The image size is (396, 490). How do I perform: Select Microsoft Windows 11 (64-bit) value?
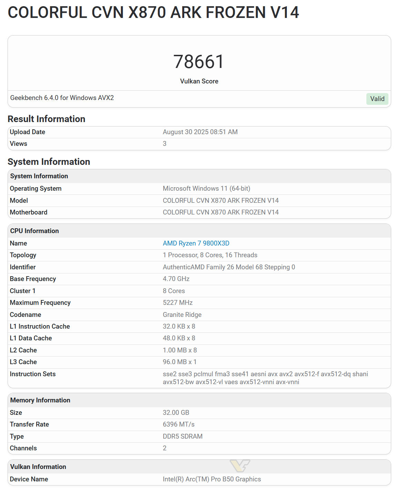pyautogui.click(x=207, y=189)
